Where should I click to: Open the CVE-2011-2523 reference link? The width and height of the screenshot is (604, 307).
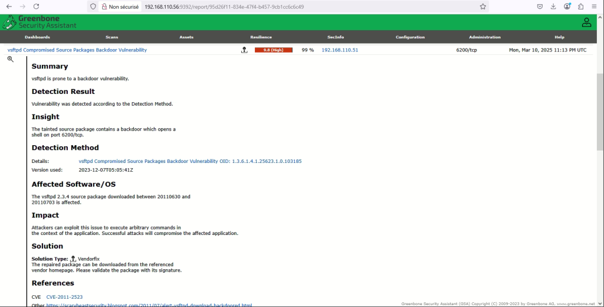coord(64,297)
